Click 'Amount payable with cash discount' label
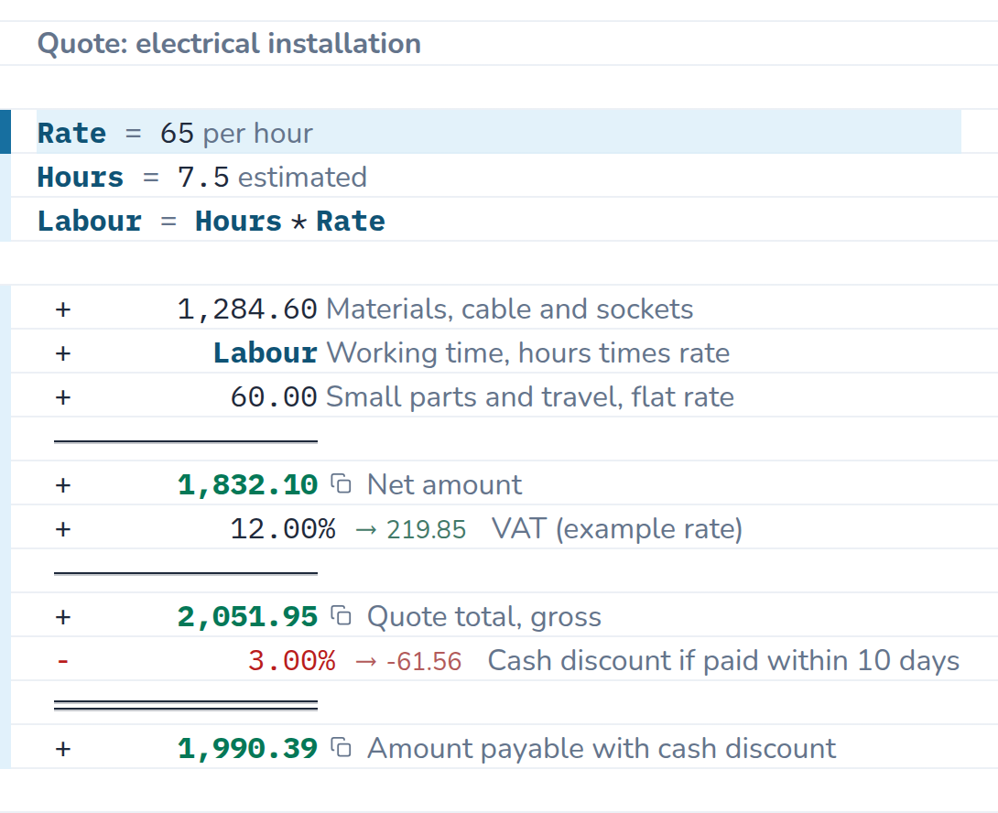998x813 pixels. pyautogui.click(x=602, y=749)
